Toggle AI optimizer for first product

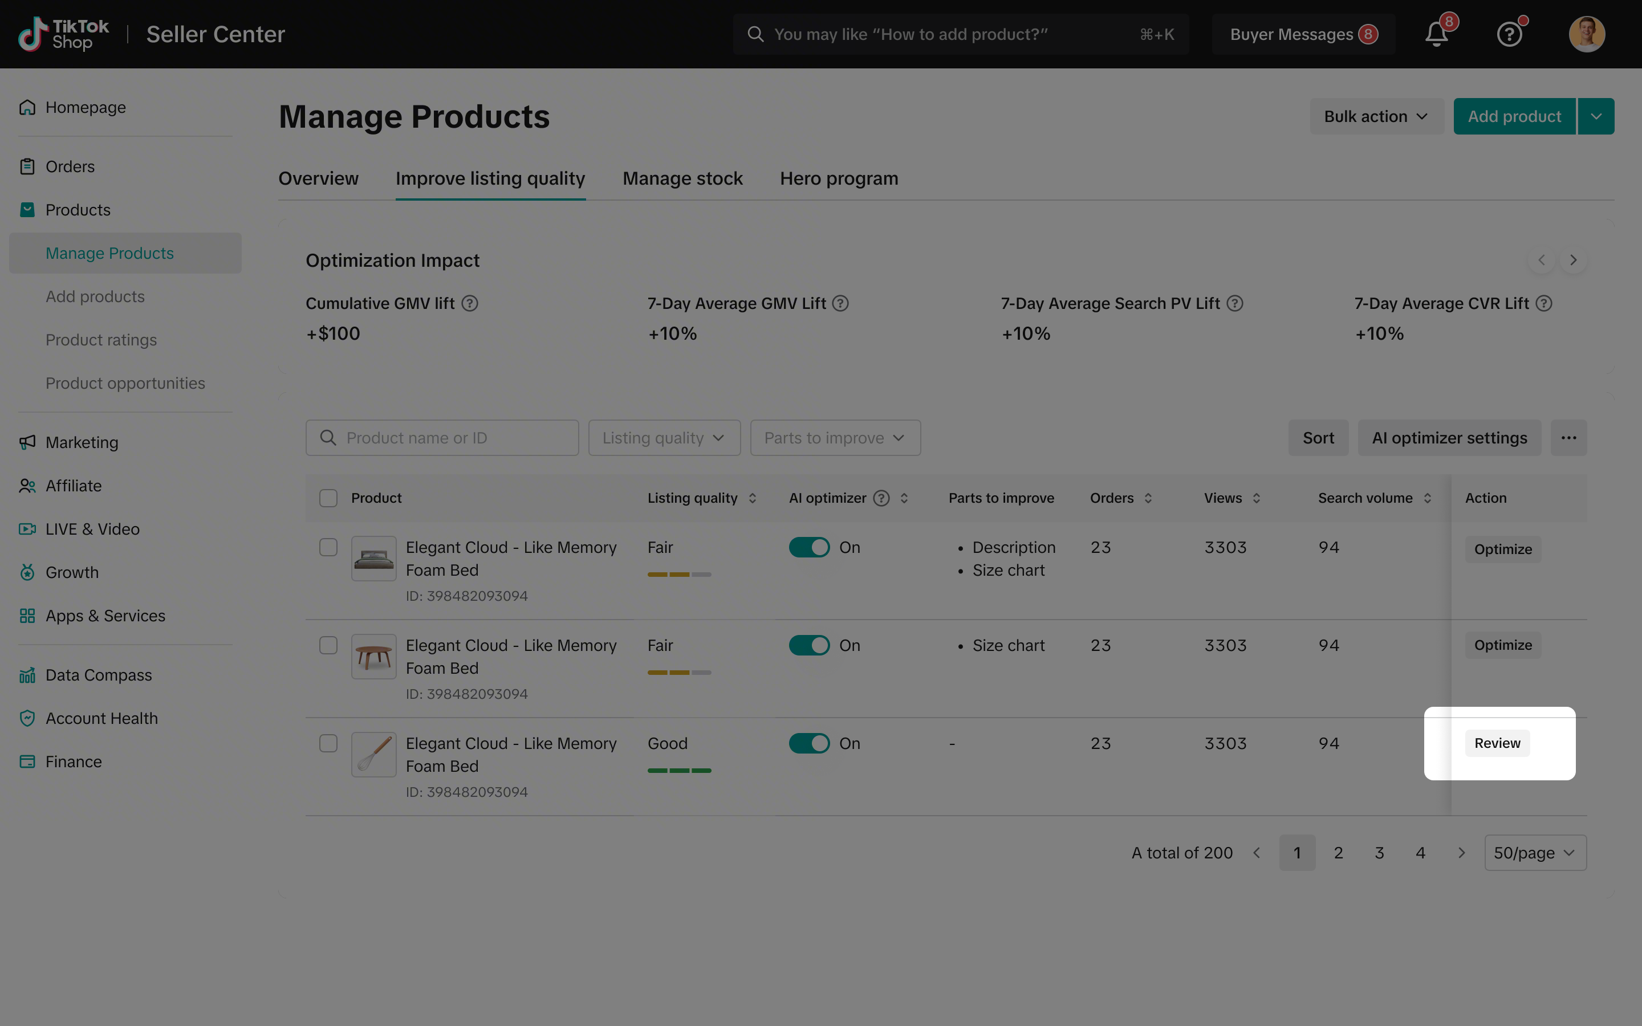pyautogui.click(x=809, y=548)
